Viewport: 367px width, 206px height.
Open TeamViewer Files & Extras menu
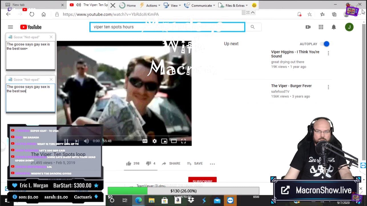pos(233,5)
